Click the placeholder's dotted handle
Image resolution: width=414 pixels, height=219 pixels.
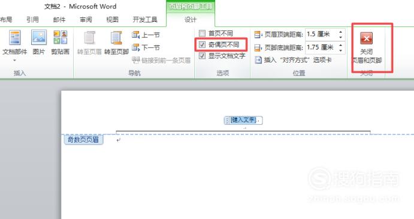coord(226,121)
